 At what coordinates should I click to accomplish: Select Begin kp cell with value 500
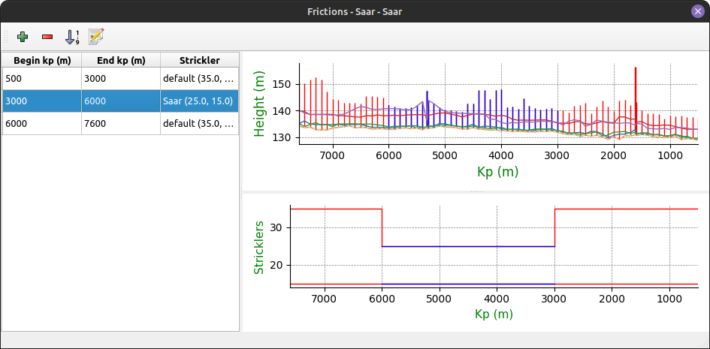[x=42, y=79]
